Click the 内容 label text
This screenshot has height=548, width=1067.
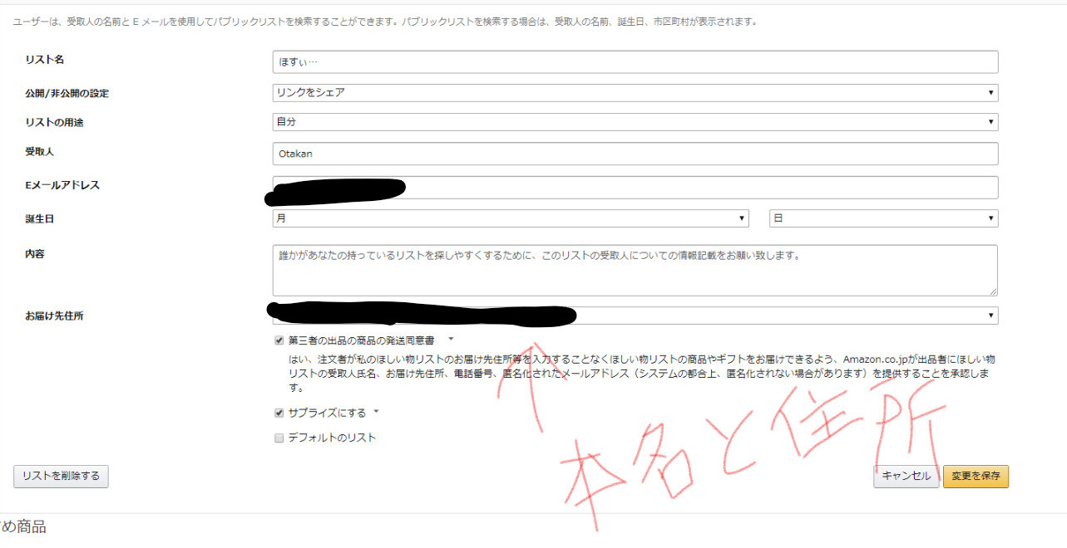tap(35, 253)
